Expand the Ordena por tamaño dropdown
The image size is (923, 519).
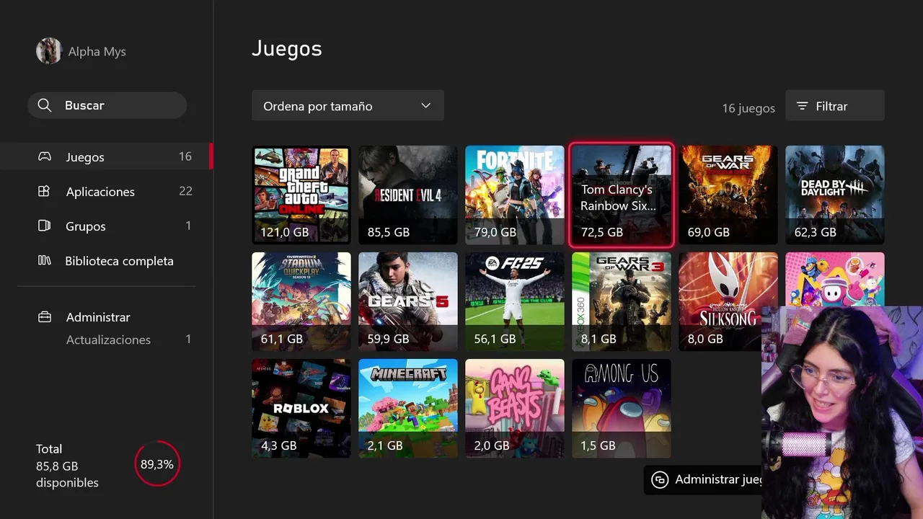(x=348, y=106)
